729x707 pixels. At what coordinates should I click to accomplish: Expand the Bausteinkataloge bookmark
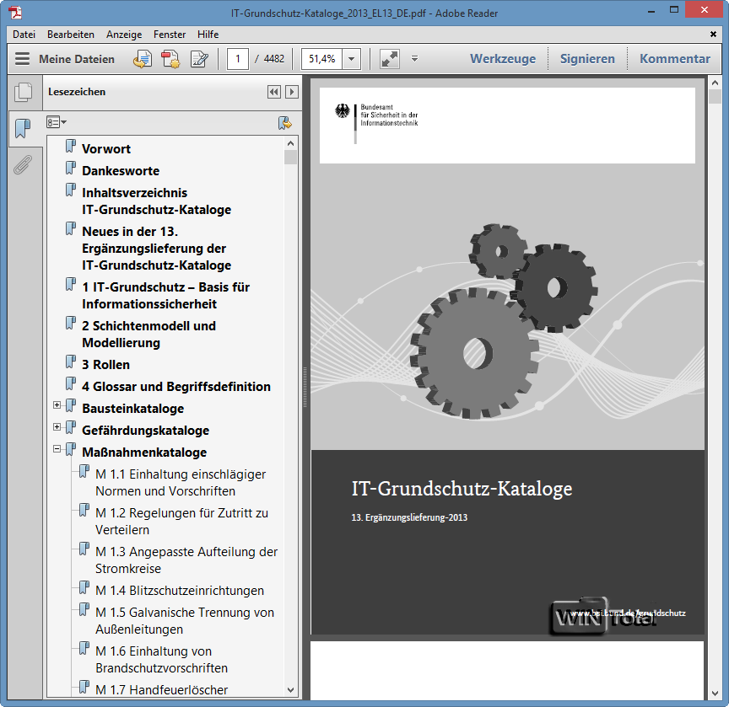click(x=57, y=405)
